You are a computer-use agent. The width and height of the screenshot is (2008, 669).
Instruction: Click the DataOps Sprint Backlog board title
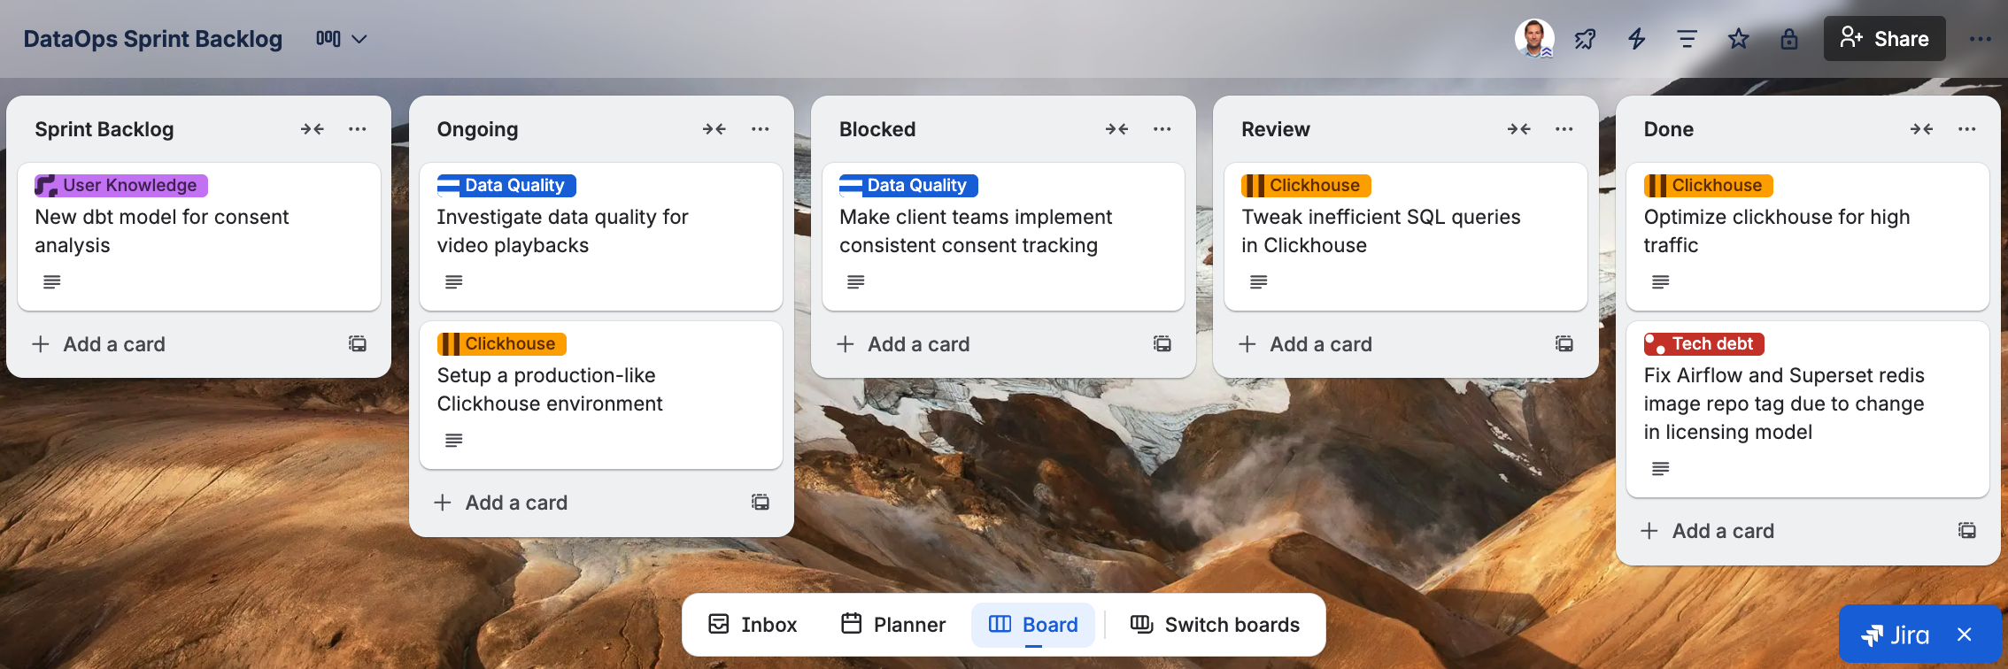(x=153, y=39)
